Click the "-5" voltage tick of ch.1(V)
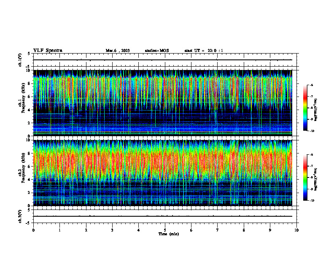 28,67
